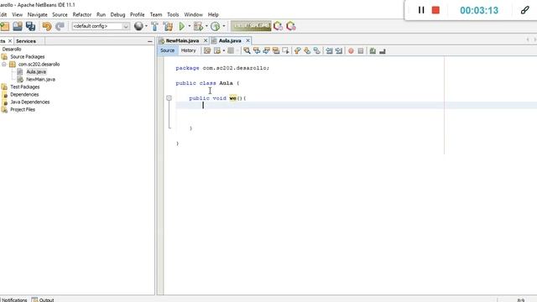Screen dimensions: 537x302
Task: Toggle Highlight Search in editor
Action: click(276, 51)
